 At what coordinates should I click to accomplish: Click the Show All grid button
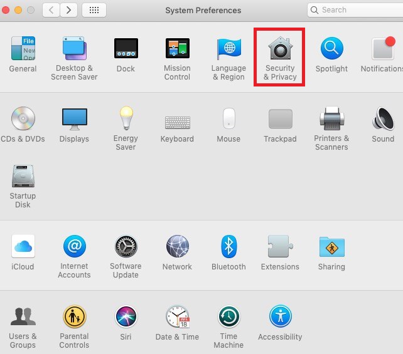[94, 10]
